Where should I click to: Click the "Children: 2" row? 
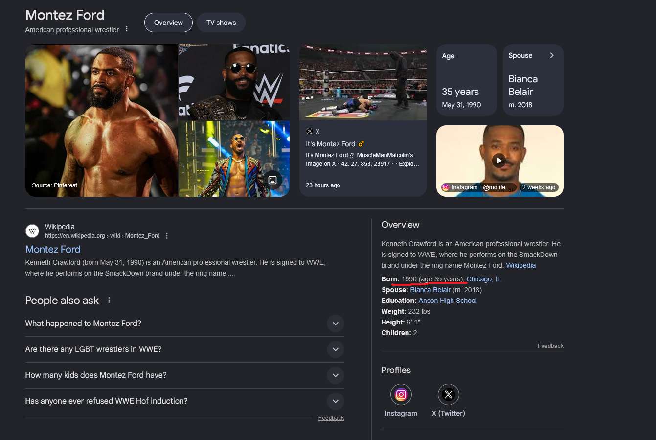[399, 333]
